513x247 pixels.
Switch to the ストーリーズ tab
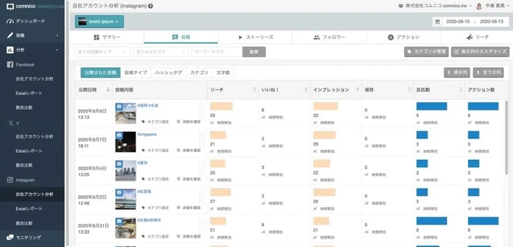click(x=255, y=37)
